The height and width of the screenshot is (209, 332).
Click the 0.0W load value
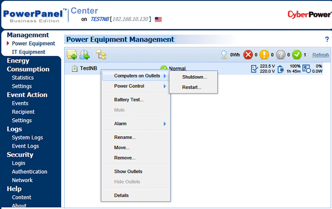click(317, 71)
